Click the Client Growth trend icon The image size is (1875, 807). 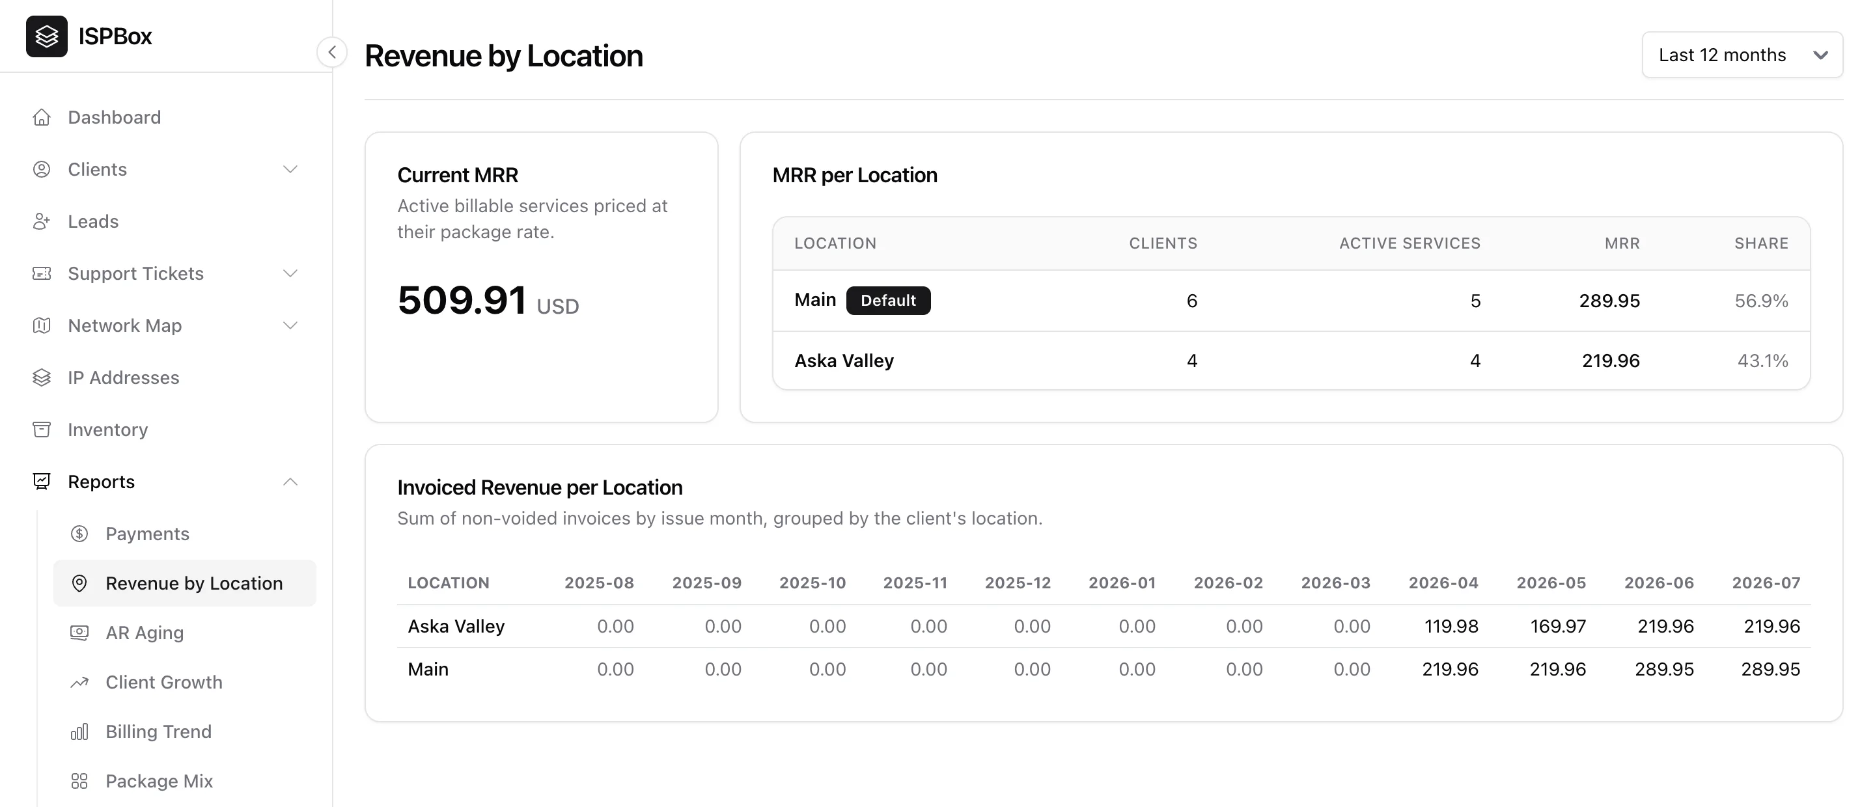[x=79, y=682]
